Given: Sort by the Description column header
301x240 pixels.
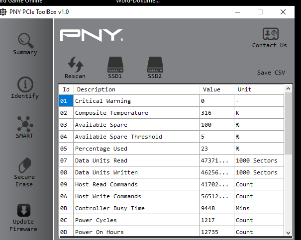Looking at the screenshot, I should click(x=136, y=89).
